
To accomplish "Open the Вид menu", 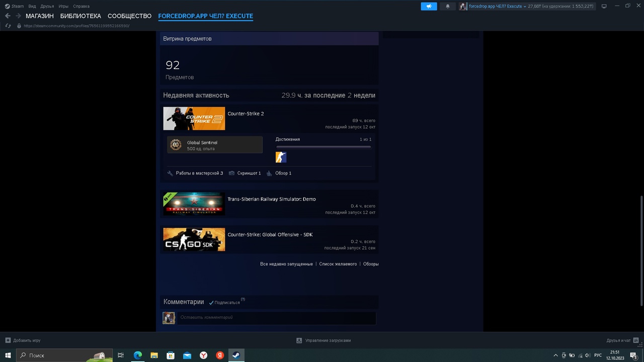I will pyautogui.click(x=32, y=6).
